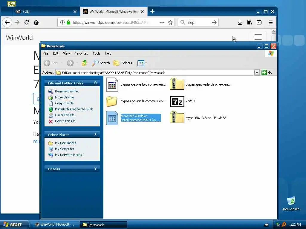Click the Downloads taskbar button
This screenshot has width=306, height=229.
103,225
